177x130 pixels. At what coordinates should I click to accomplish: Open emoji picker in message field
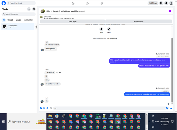point(167,108)
